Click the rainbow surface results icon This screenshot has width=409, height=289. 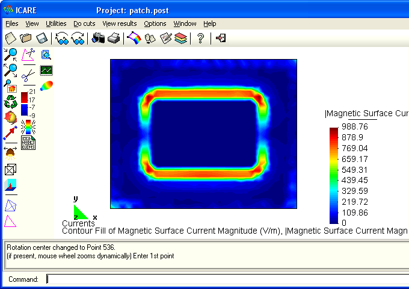click(x=134, y=39)
